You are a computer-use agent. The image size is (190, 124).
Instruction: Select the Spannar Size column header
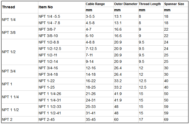(174, 4)
